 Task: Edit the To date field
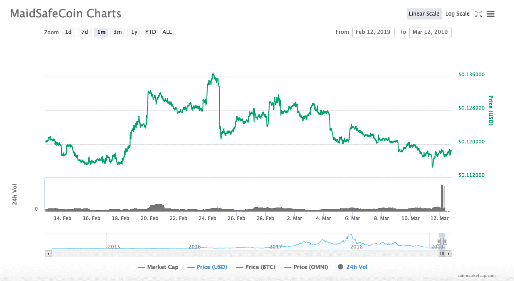430,32
